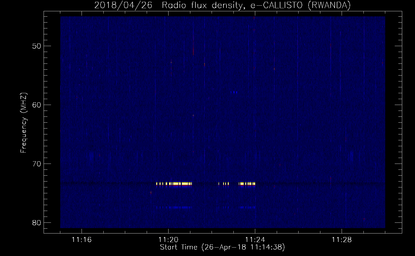The height and width of the screenshot is (256, 415).
Task: Click the bright yellow burst near 11:20
Action: [x=174, y=184]
